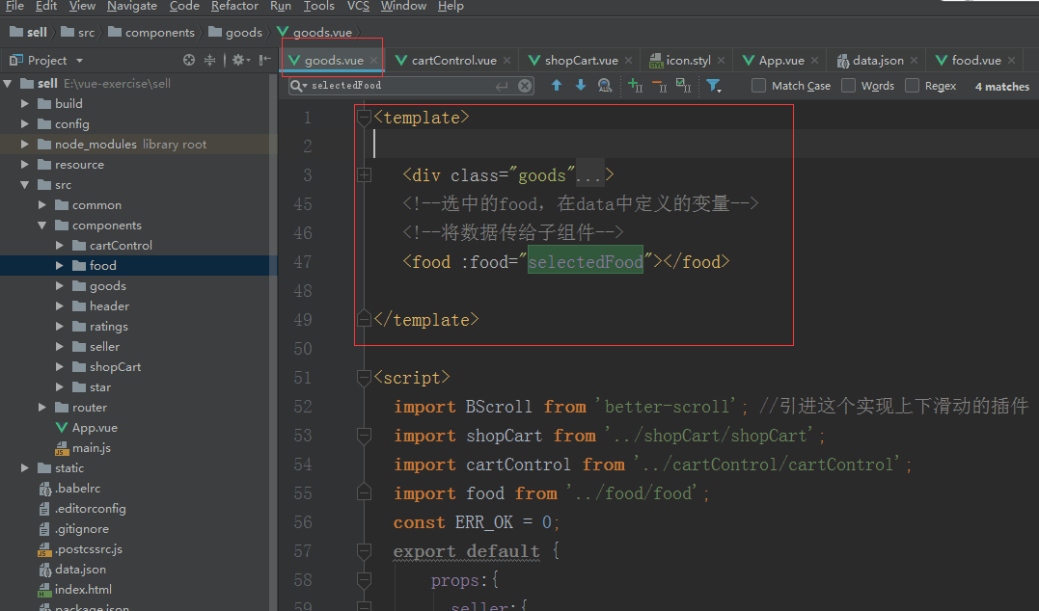Expand the cartControl folder

coord(60,246)
